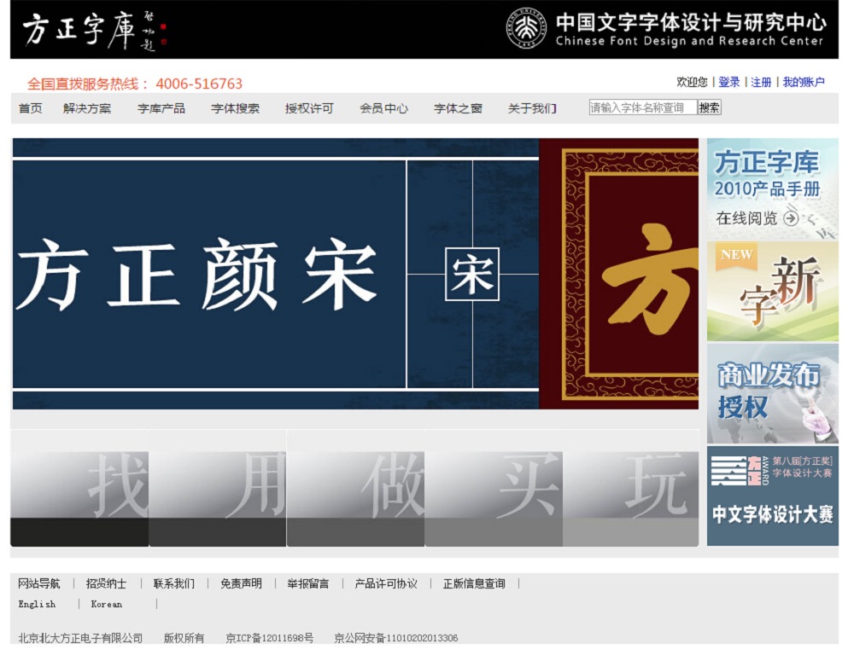Click 北京北大方正电子有限公司 footer text
Viewport: 854px width, 661px height.
tap(80, 638)
